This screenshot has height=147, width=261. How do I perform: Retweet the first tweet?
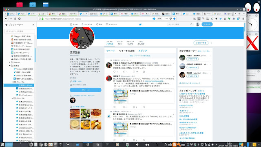click(124, 72)
